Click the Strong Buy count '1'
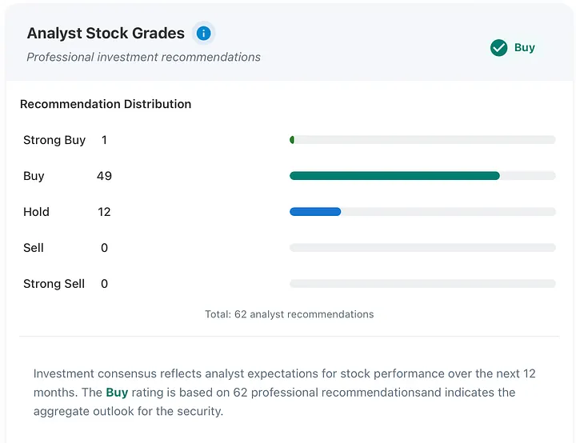 coord(104,140)
